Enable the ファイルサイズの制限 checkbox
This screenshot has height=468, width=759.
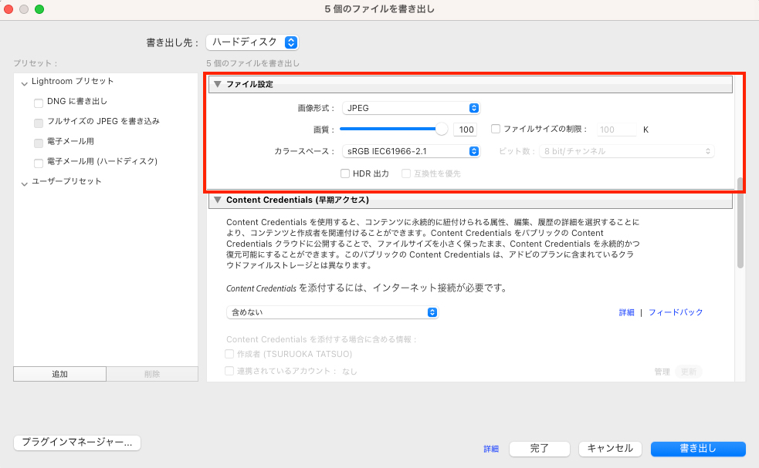[495, 129]
